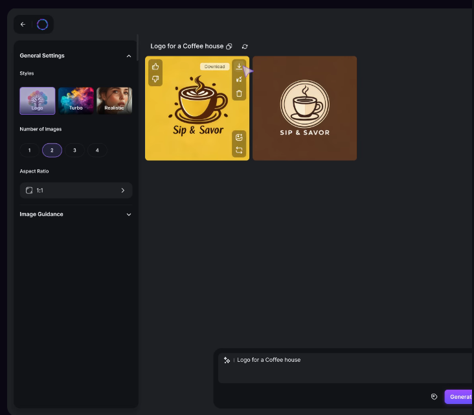This screenshot has width=474, height=415.
Task: Click the Generate button
Action: pos(459,397)
